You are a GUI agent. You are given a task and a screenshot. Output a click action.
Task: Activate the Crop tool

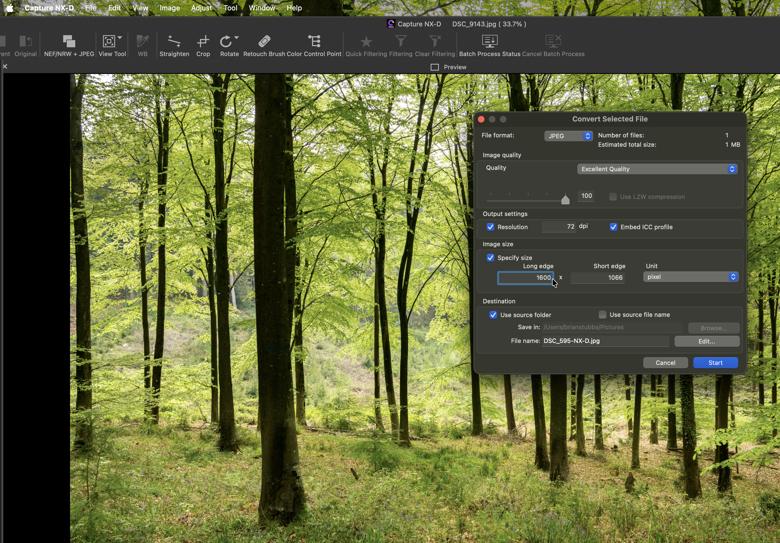(x=203, y=42)
